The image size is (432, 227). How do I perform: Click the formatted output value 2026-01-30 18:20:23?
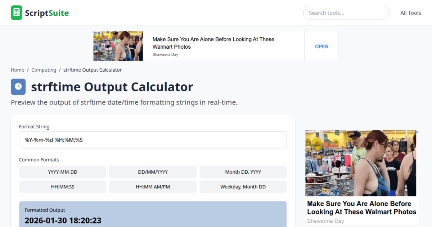pos(63,221)
